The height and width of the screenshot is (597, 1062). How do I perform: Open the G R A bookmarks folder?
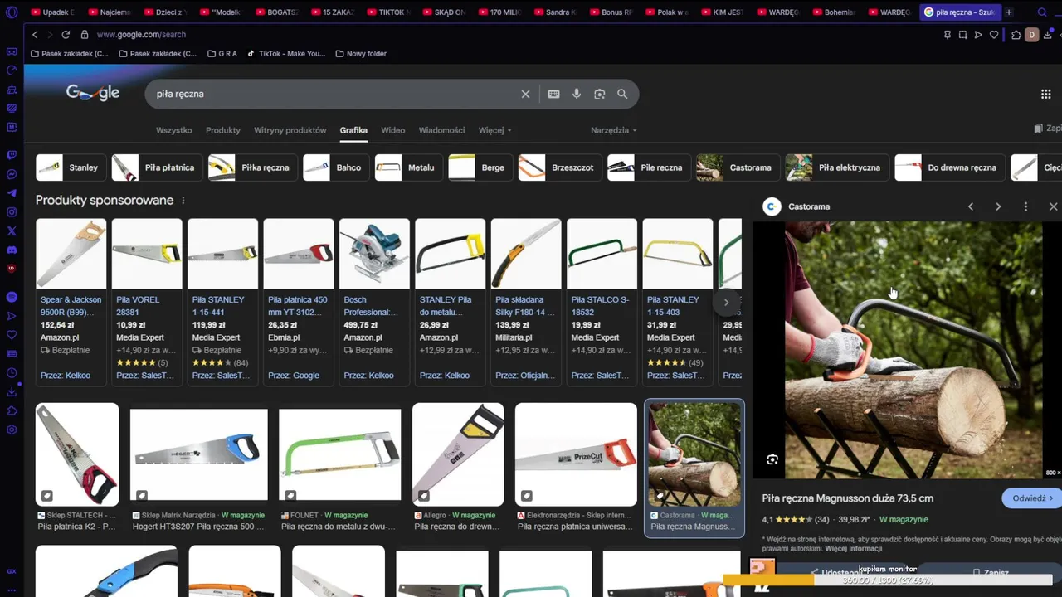tap(222, 54)
